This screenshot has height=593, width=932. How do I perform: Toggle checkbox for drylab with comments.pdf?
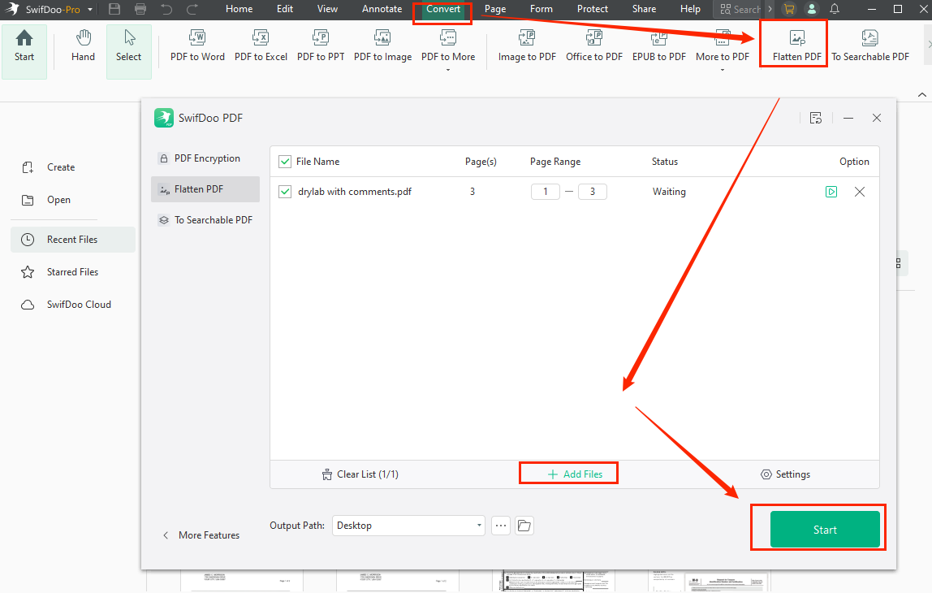point(285,192)
